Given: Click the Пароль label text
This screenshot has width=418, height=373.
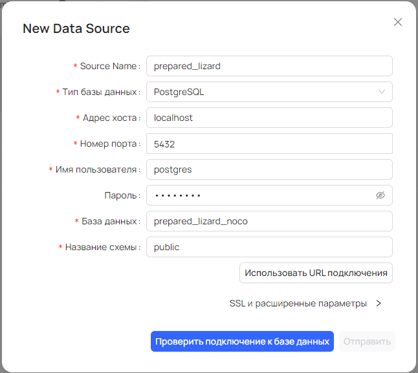Looking at the screenshot, I should (120, 195).
